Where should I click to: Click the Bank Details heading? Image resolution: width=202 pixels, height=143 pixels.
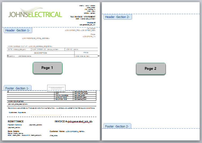click(x=13, y=131)
